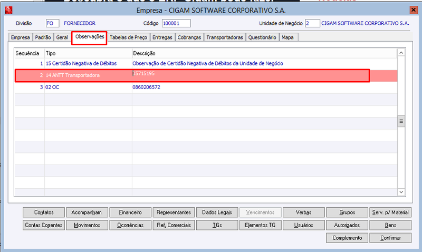This screenshot has height=252, width=422.
Task: Open Serv. p/ Material button
Action: (x=390, y=212)
